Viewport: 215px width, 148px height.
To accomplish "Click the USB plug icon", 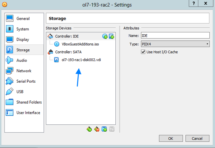I will tap(9, 91).
